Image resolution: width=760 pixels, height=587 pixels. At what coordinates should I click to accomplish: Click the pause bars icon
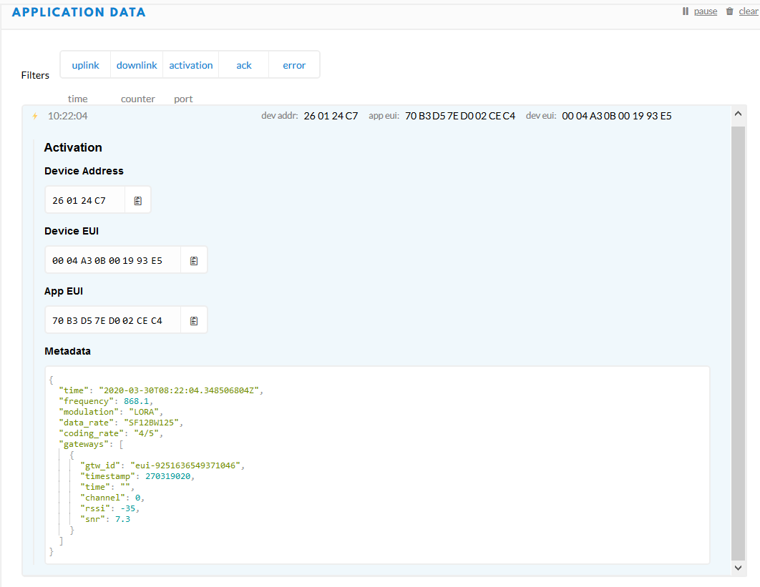tap(685, 11)
